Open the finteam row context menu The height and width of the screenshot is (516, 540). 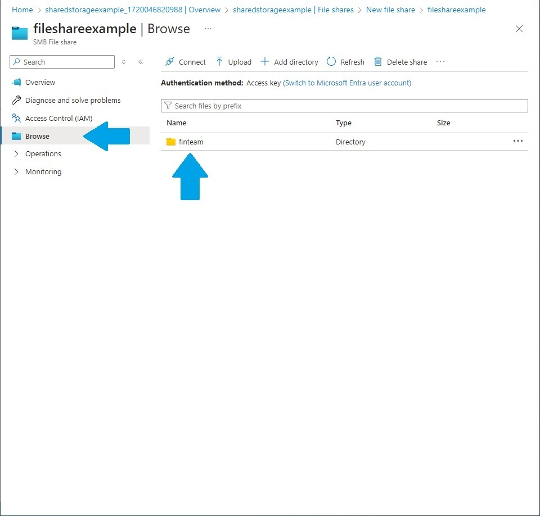pyautogui.click(x=518, y=142)
